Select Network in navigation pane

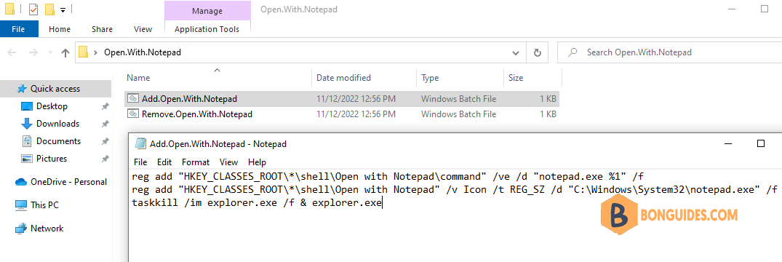47,229
